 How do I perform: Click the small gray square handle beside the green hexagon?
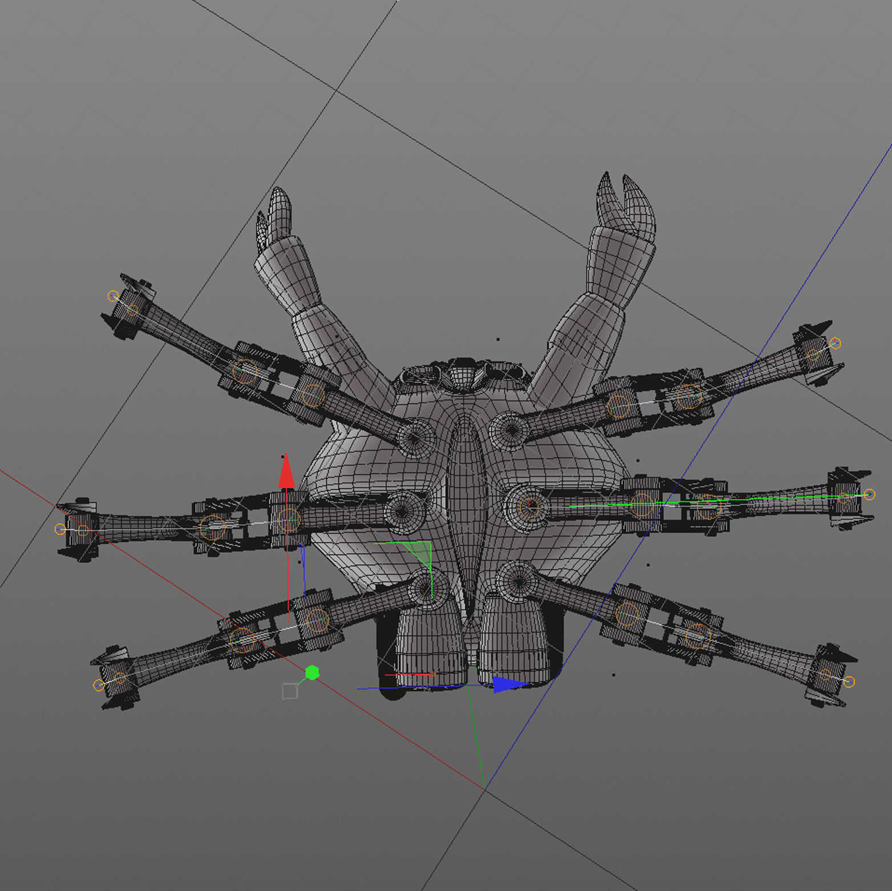point(290,691)
